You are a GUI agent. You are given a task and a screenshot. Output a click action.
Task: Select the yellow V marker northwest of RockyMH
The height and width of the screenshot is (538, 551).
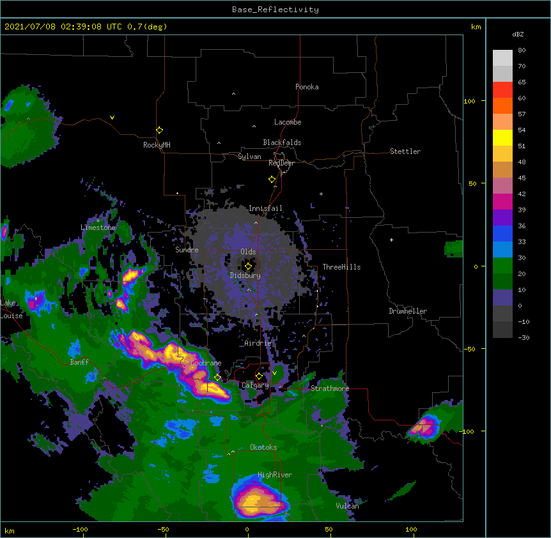pyautogui.click(x=112, y=118)
